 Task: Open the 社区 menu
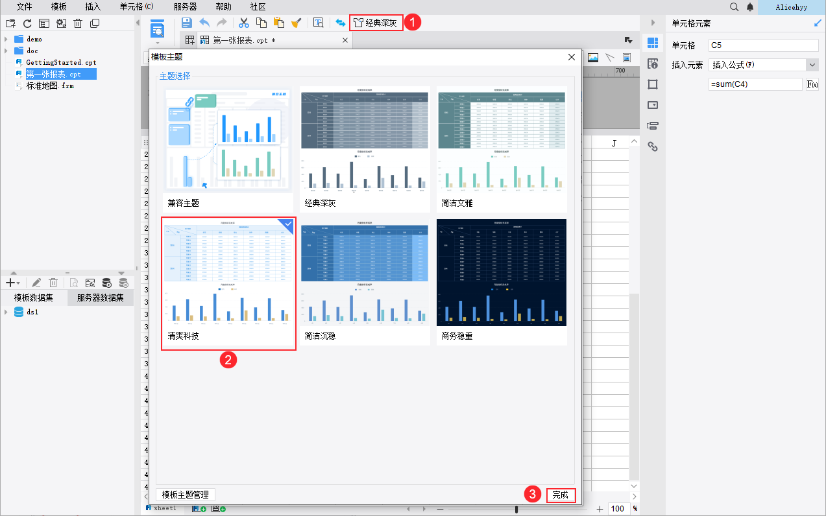tap(258, 6)
